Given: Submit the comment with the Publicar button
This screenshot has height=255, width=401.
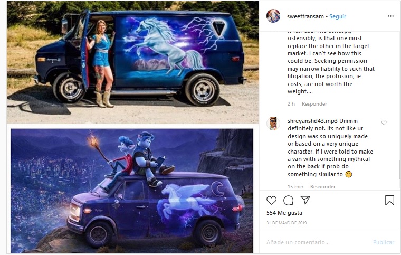Looking at the screenshot, I should (x=384, y=242).
